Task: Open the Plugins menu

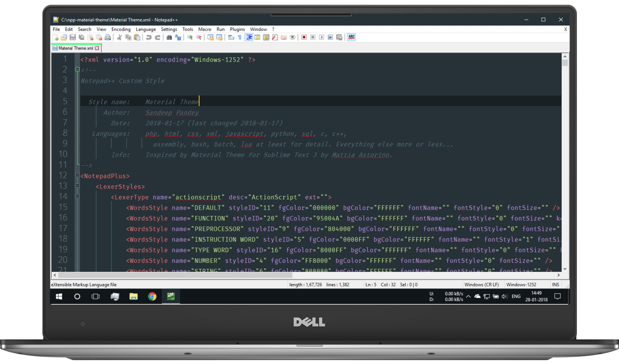Action: click(237, 29)
